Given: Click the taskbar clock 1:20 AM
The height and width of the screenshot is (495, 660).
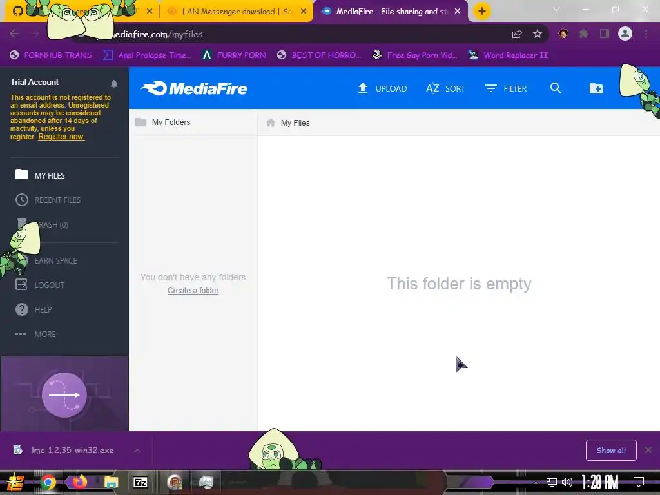Looking at the screenshot, I should 600,482.
